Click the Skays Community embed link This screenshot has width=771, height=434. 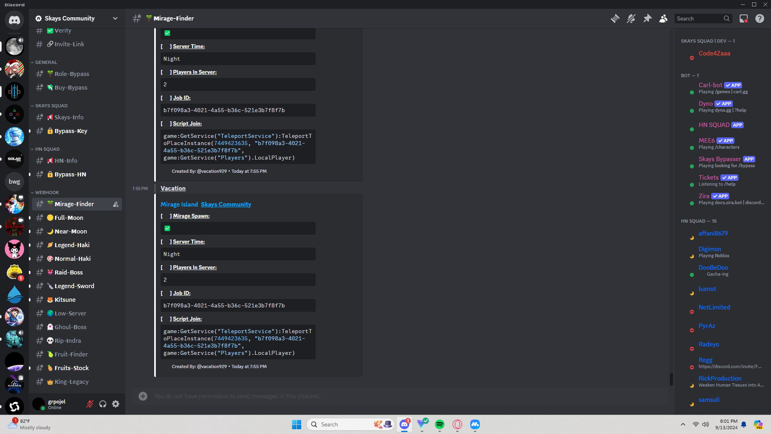coord(226,205)
